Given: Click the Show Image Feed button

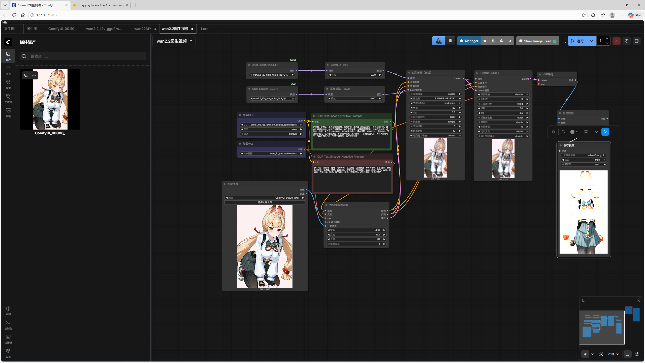Looking at the screenshot, I should click(x=537, y=41).
